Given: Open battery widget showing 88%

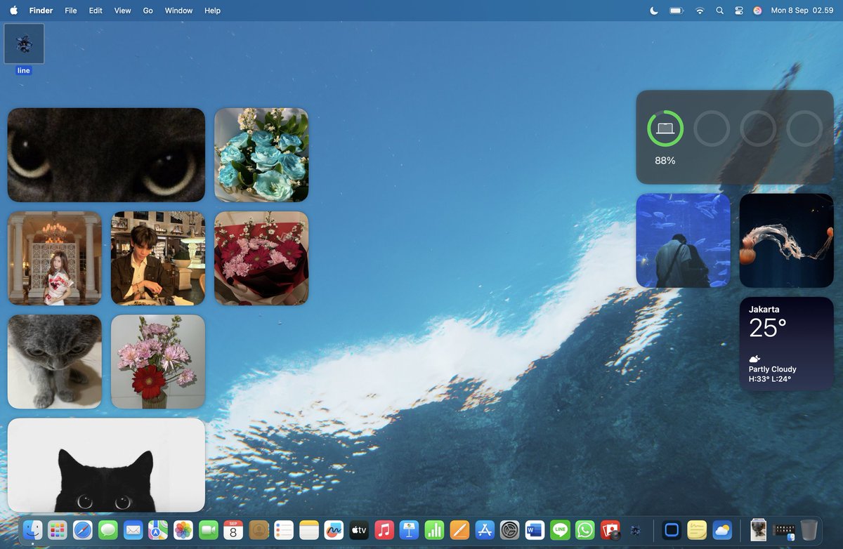Looking at the screenshot, I should [x=735, y=137].
